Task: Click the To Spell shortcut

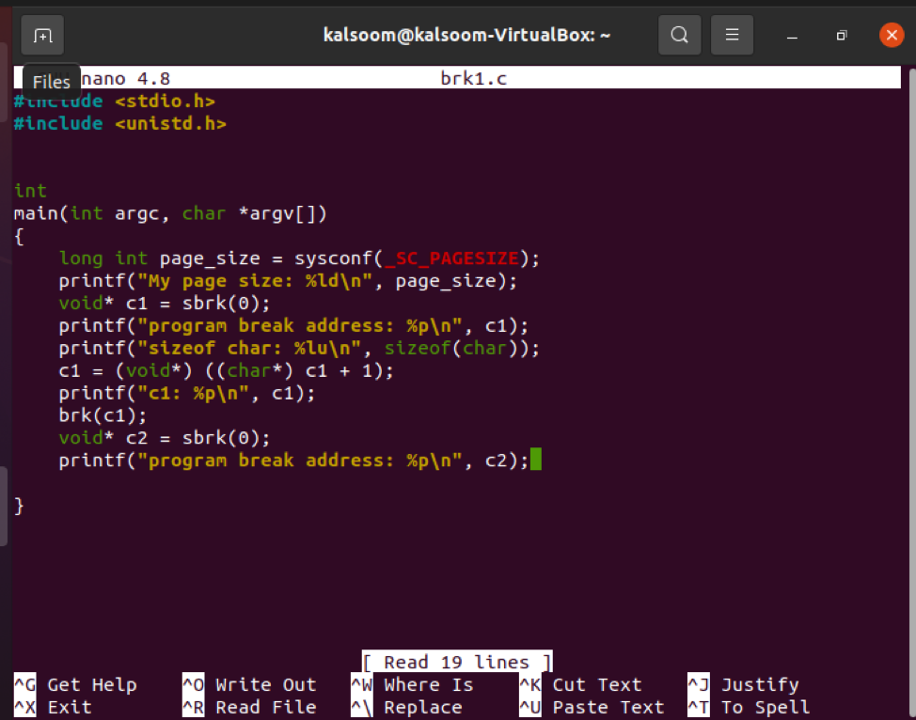Action: coord(765,708)
